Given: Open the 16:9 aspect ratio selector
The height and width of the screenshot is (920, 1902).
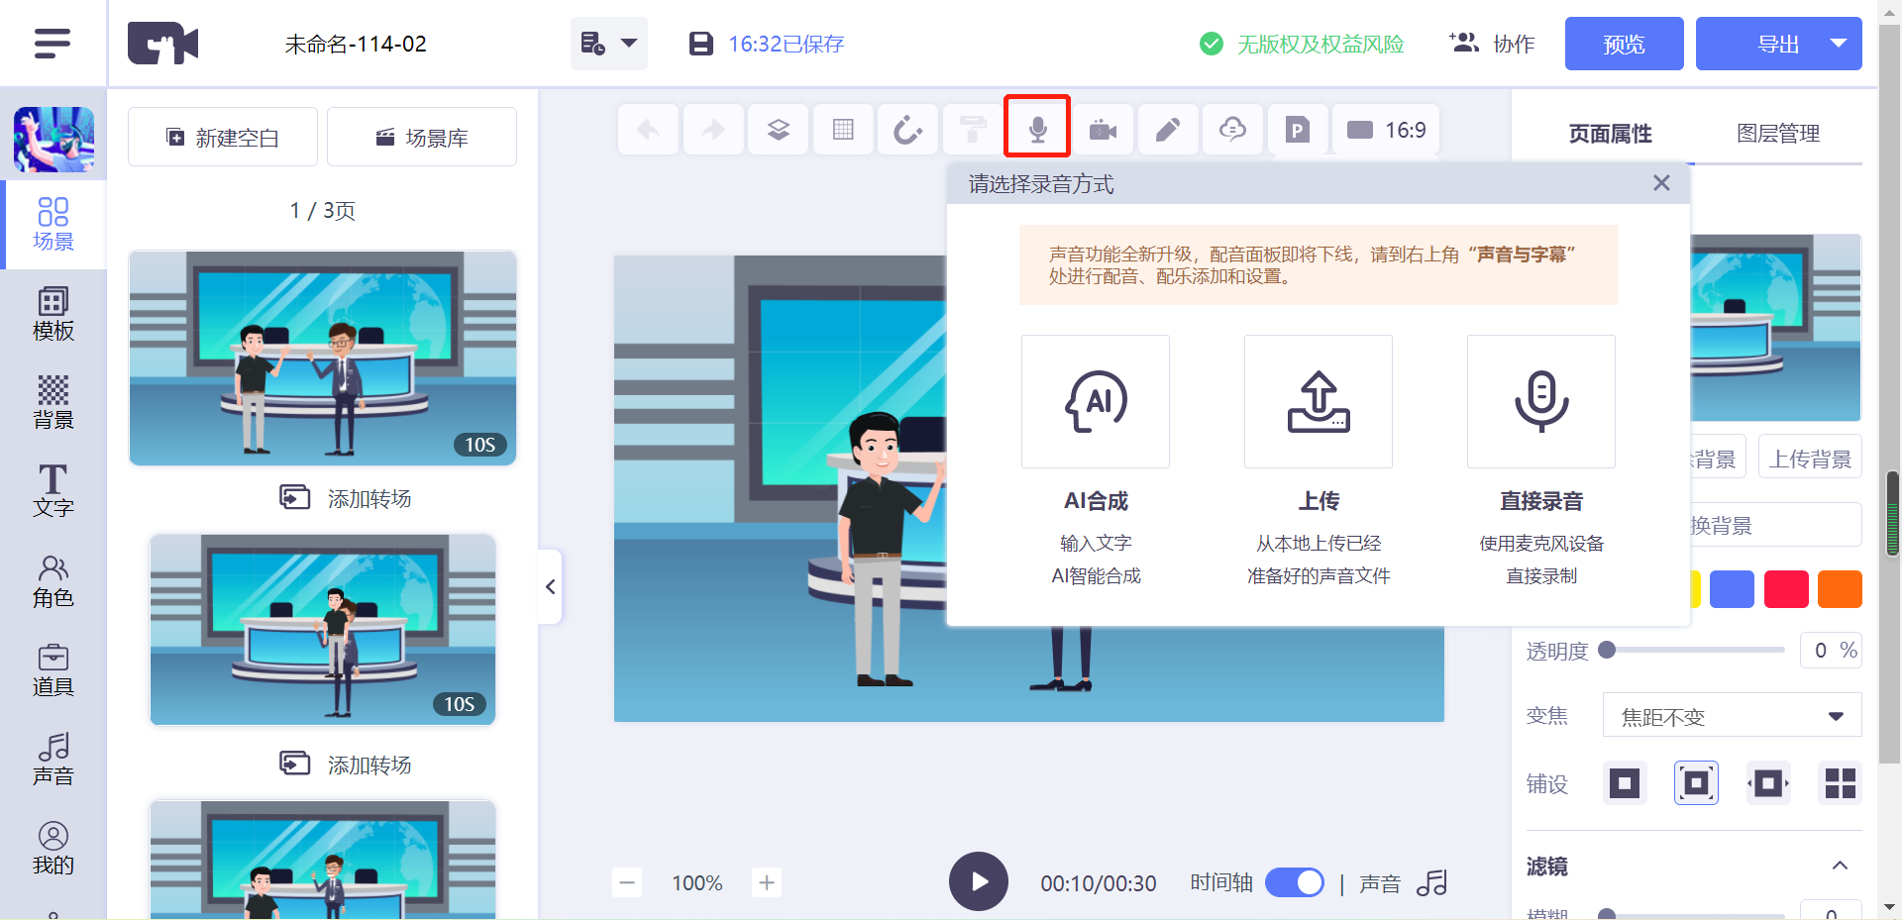Looking at the screenshot, I should click(1386, 130).
